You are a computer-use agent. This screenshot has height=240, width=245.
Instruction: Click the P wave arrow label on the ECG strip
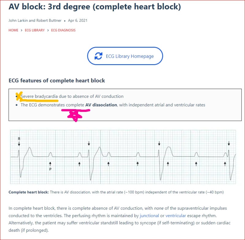coord(50,168)
